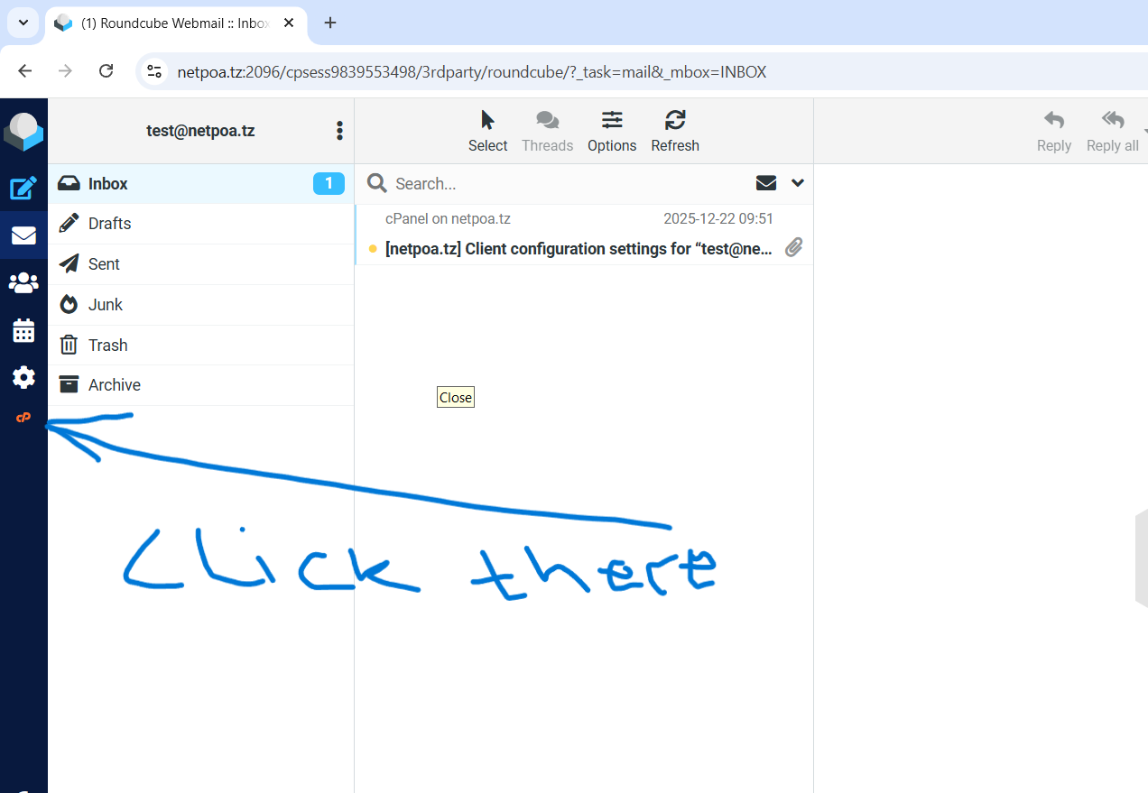Click the Reply button
1148x793 pixels.
tap(1053, 131)
